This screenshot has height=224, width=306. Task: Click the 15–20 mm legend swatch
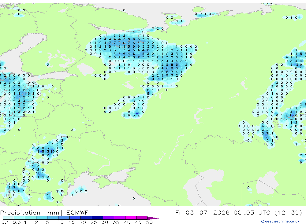click(x=75, y=218)
